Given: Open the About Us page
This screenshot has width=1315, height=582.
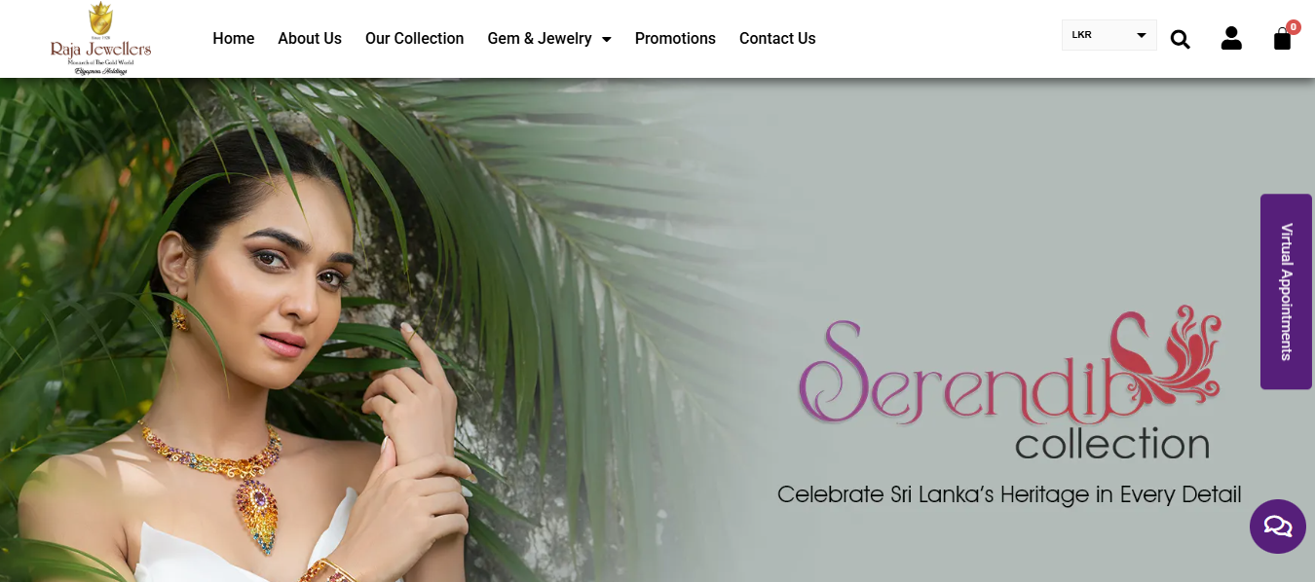Looking at the screenshot, I should pos(310,39).
